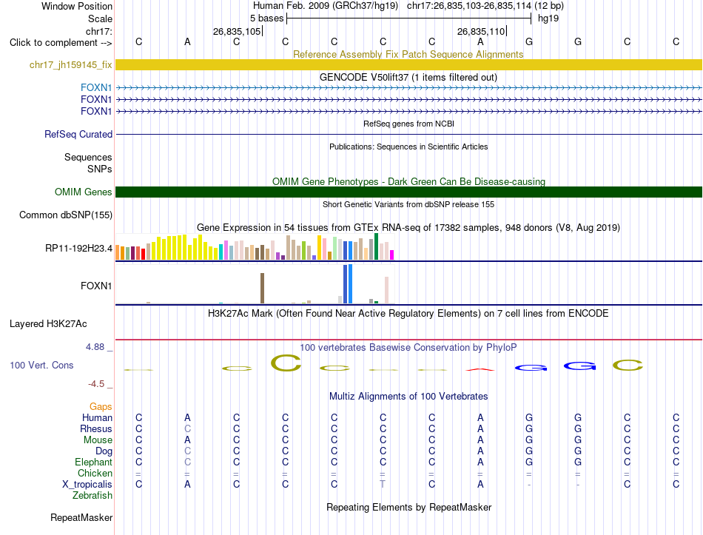Image resolution: width=703 pixels, height=535 pixels.
Task: Click the SNPs track label
Action: [100, 169]
